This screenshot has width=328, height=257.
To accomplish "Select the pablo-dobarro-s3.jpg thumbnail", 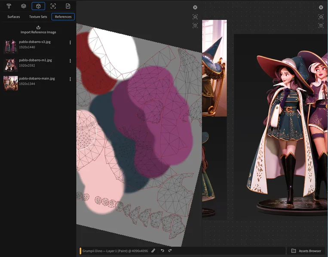I will [x=11, y=46].
